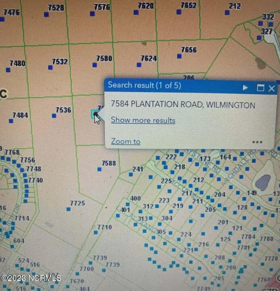Click the Zoom to link
The image size is (280, 291).
(126, 141)
